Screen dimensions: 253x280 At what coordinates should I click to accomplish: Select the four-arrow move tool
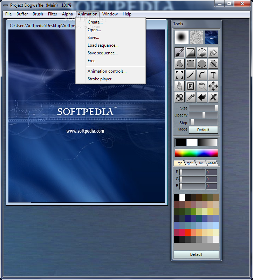213,86
